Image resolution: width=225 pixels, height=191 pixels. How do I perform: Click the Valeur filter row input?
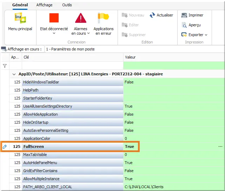coord(174,66)
